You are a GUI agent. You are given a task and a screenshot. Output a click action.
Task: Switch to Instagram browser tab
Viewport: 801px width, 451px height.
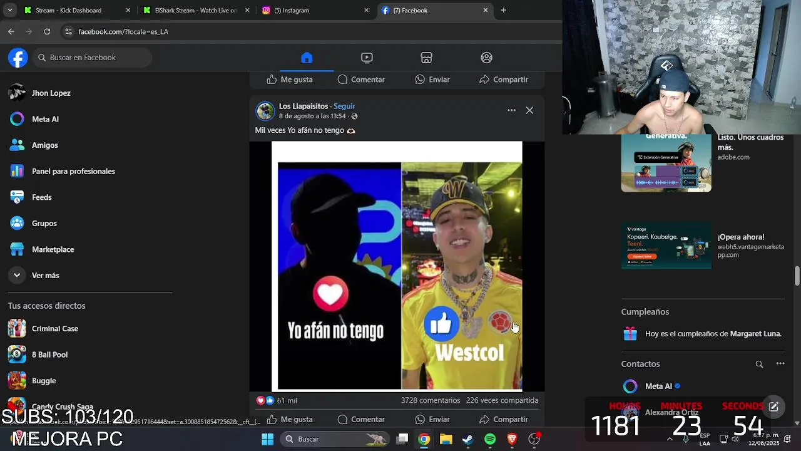click(315, 10)
